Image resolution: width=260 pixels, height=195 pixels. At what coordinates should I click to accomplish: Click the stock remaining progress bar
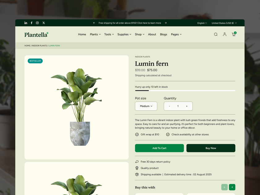click(x=185, y=90)
